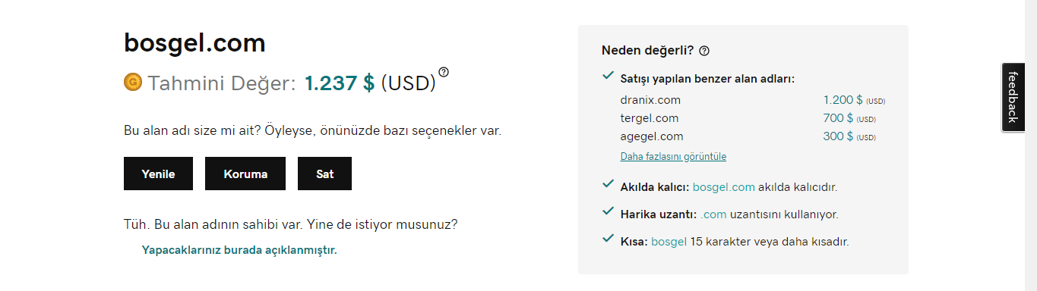Click the 1.237 $ estimated value
1037x291 pixels.
coord(340,83)
